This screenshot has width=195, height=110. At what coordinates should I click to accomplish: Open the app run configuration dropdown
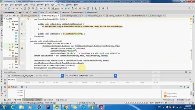click(x=56, y=9)
